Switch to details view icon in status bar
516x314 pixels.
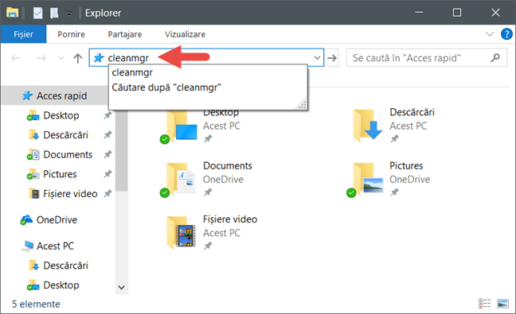pyautogui.click(x=484, y=304)
